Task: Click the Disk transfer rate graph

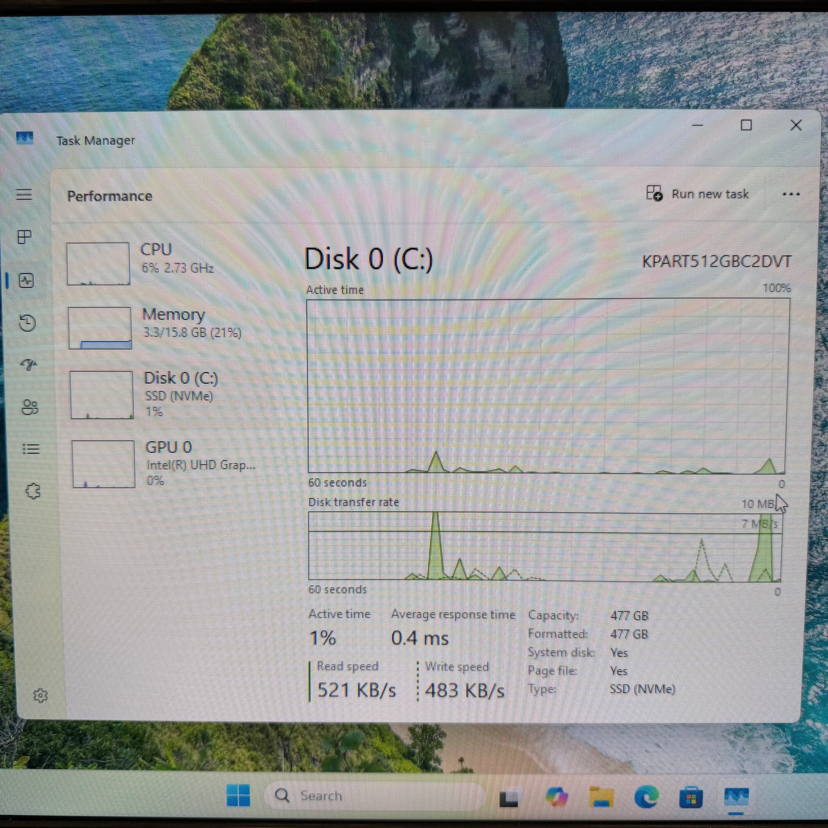Action: pos(545,546)
